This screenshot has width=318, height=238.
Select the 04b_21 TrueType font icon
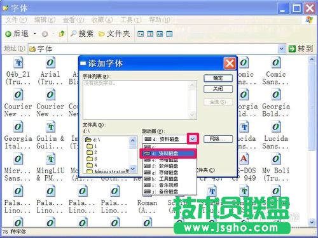click(18, 63)
